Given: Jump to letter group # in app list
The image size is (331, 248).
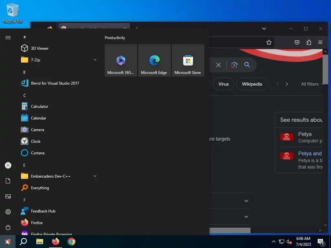Looking at the screenshot, I should point(25,37).
